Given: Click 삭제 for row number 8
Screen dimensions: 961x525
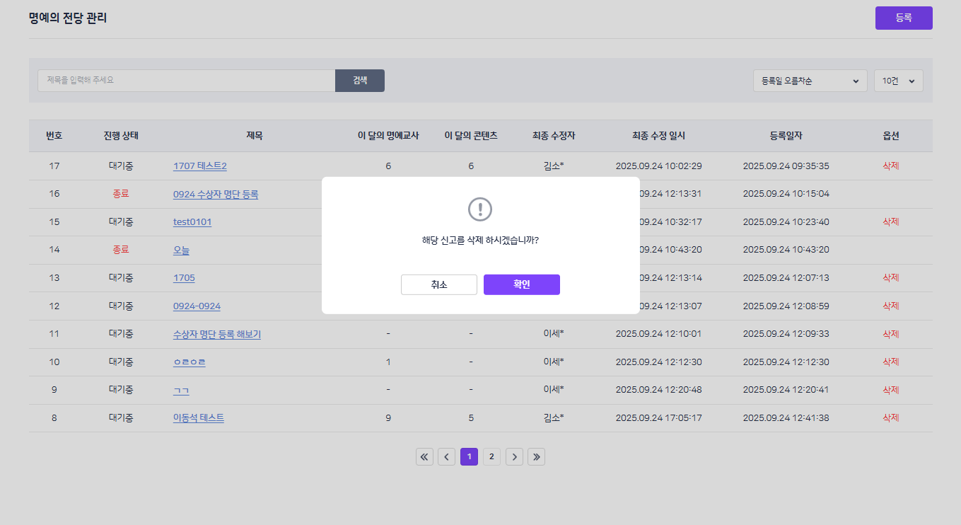Looking at the screenshot, I should point(890,418).
